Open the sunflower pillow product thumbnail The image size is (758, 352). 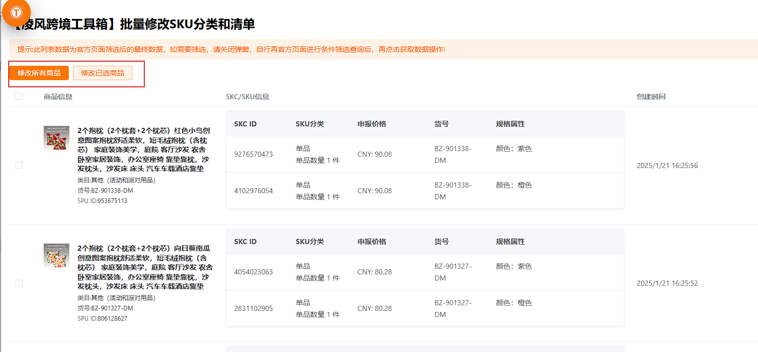coord(56,255)
